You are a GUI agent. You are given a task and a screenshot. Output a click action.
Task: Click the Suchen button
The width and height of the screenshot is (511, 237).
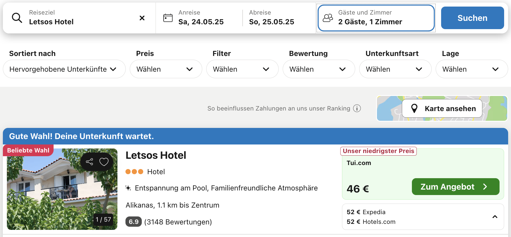[472, 18]
